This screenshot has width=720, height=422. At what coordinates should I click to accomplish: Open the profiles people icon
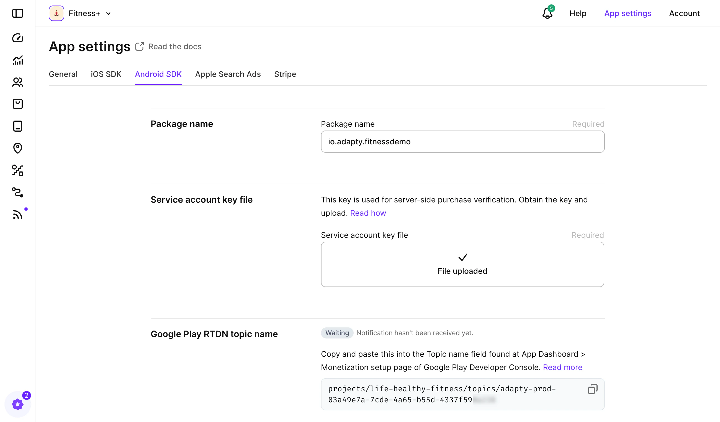[x=18, y=82]
